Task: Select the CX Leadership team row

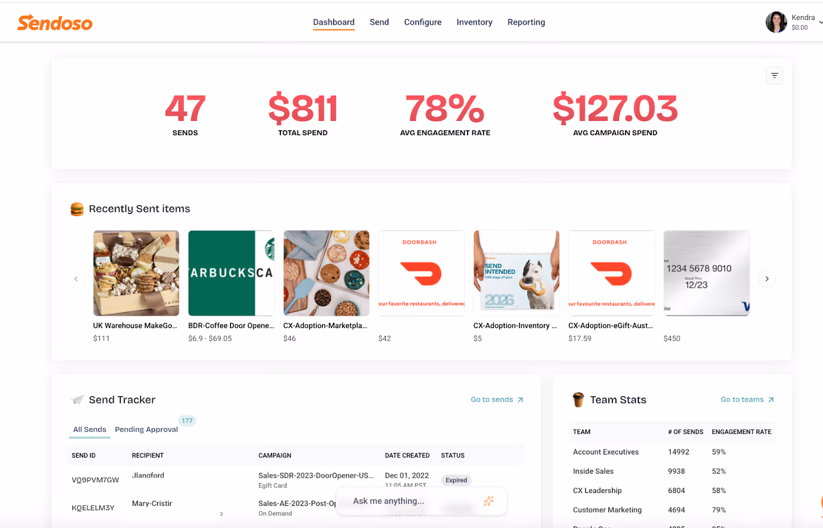Action: click(x=672, y=490)
